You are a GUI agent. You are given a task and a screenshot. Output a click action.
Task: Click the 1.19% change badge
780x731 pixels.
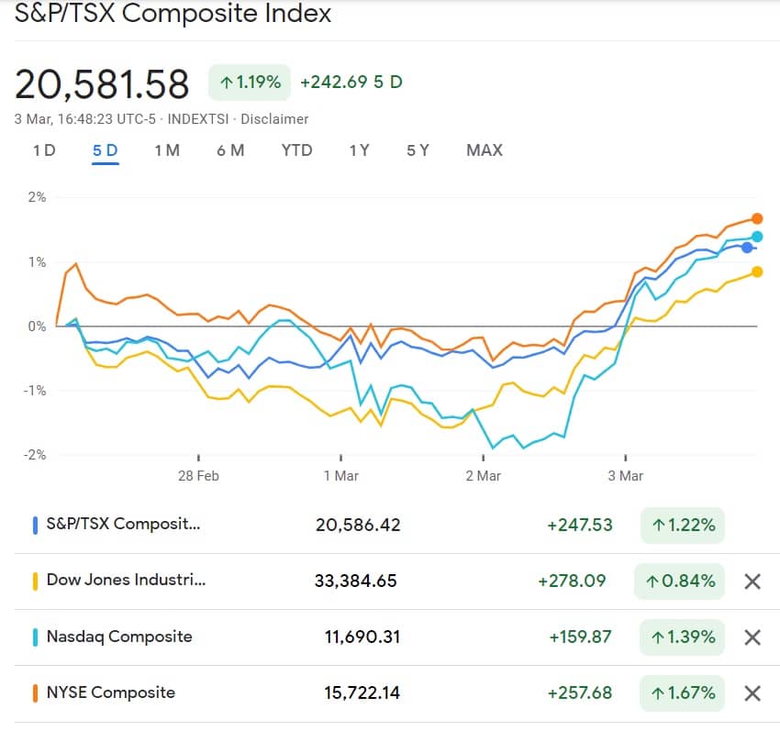[250, 82]
